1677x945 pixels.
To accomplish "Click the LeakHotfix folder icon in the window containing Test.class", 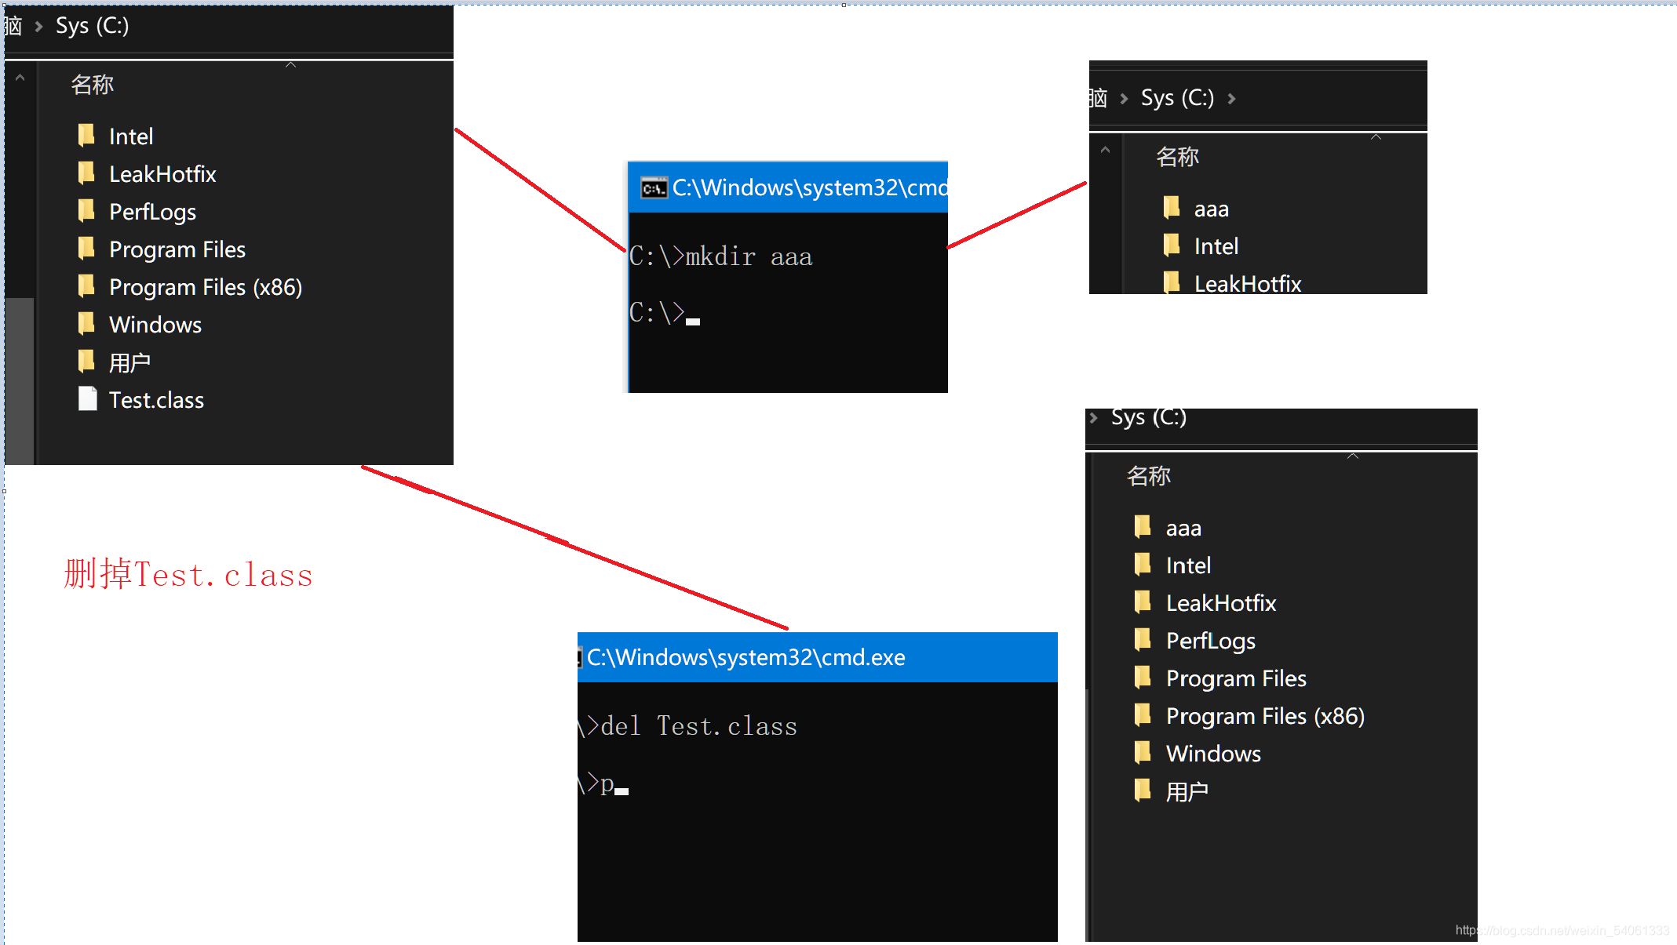I will tap(87, 173).
